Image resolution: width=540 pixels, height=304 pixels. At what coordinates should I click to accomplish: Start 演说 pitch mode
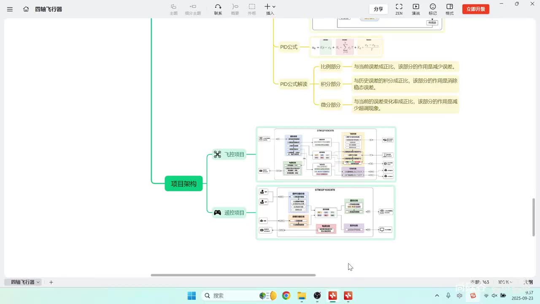(416, 9)
